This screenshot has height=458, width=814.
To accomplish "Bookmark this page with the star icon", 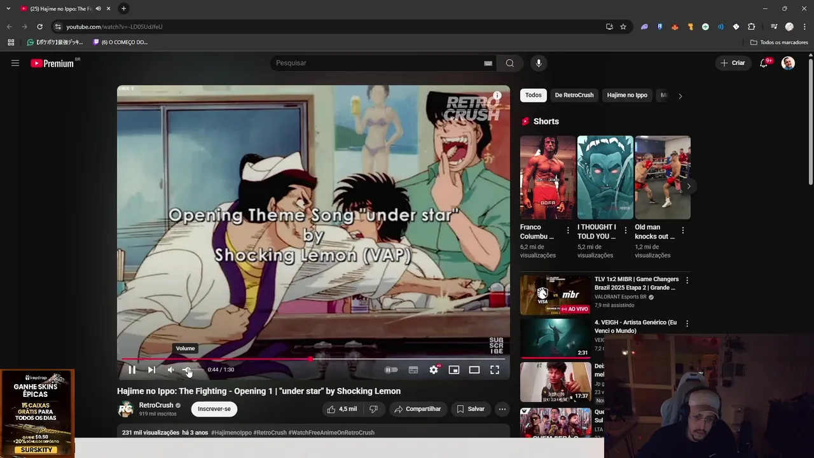I will pyautogui.click(x=623, y=27).
